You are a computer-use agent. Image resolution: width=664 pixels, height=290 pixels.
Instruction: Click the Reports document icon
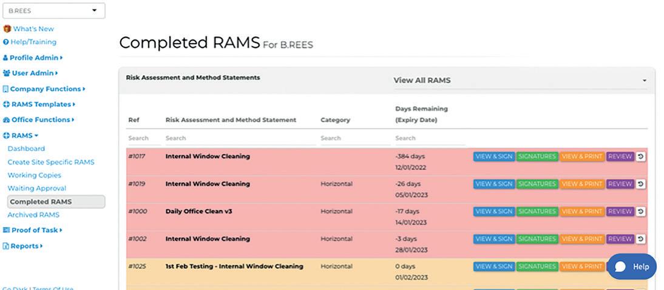tap(6, 246)
